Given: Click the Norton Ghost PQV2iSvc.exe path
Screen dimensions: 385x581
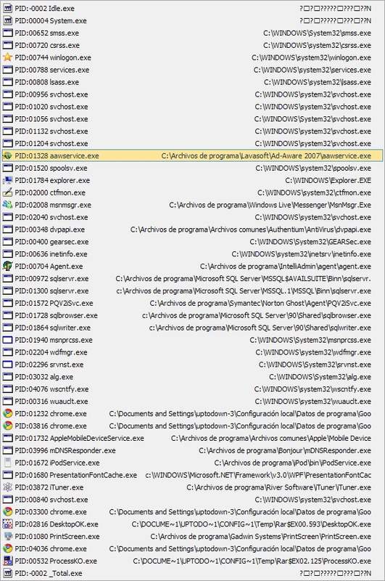Looking at the screenshot, I should click(x=260, y=303).
